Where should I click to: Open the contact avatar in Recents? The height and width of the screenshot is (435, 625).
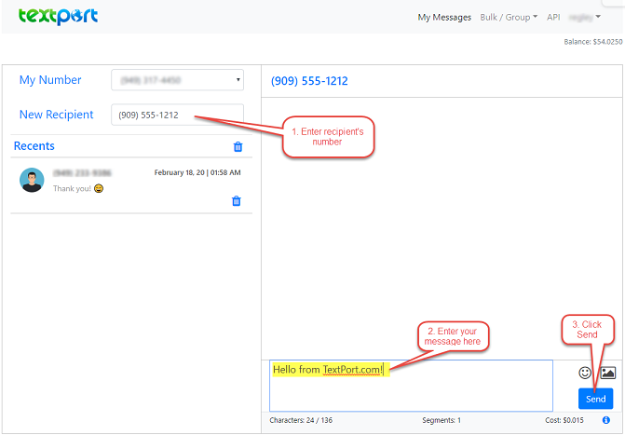tap(32, 180)
